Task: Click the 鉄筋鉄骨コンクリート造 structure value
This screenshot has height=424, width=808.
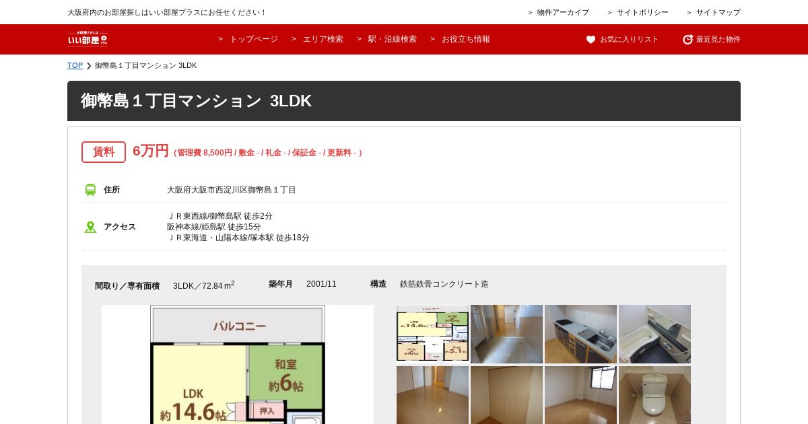Action: tap(444, 284)
